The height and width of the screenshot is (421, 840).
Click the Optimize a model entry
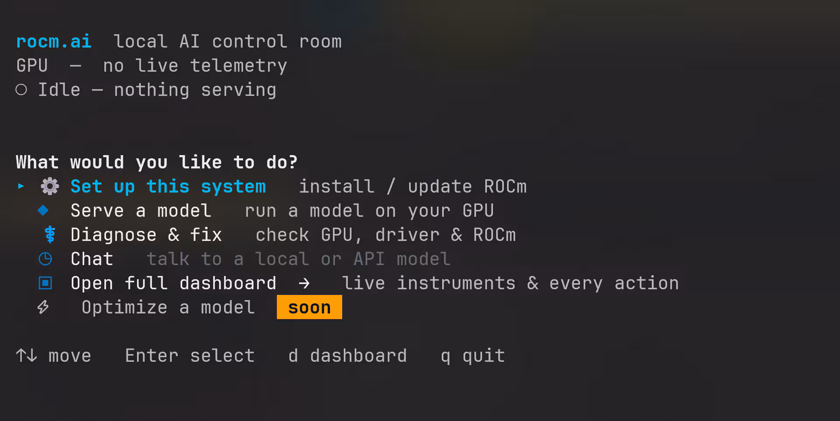click(168, 308)
